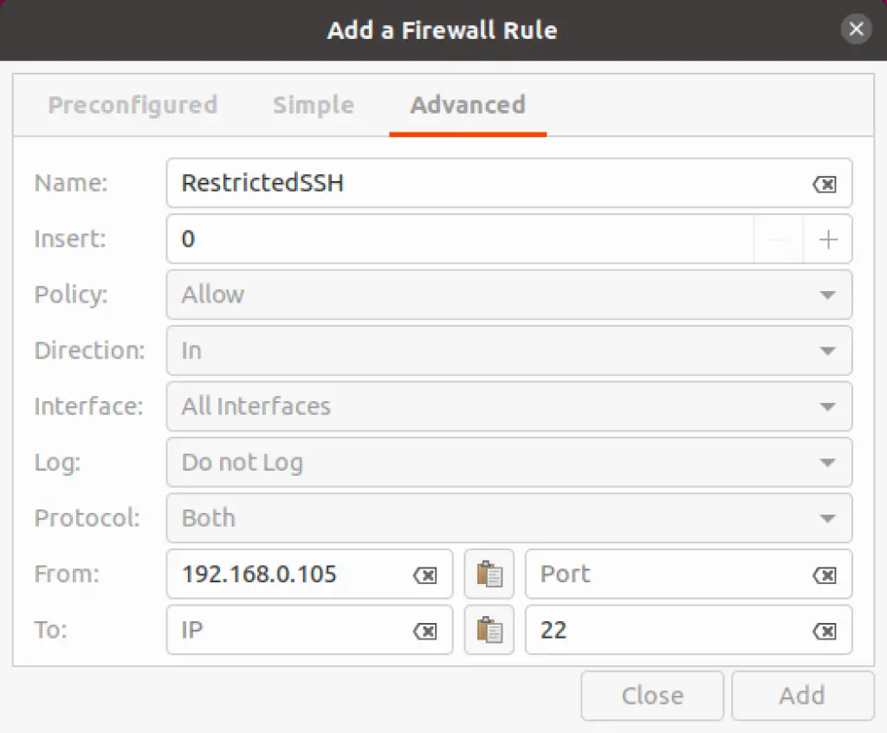Decrease the Insert position value

point(779,239)
